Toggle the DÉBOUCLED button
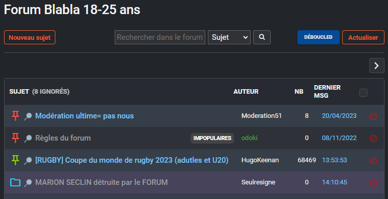Screen dimensions: 388x199 [318, 37]
